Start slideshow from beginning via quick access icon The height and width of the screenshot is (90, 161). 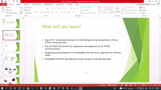17,1
